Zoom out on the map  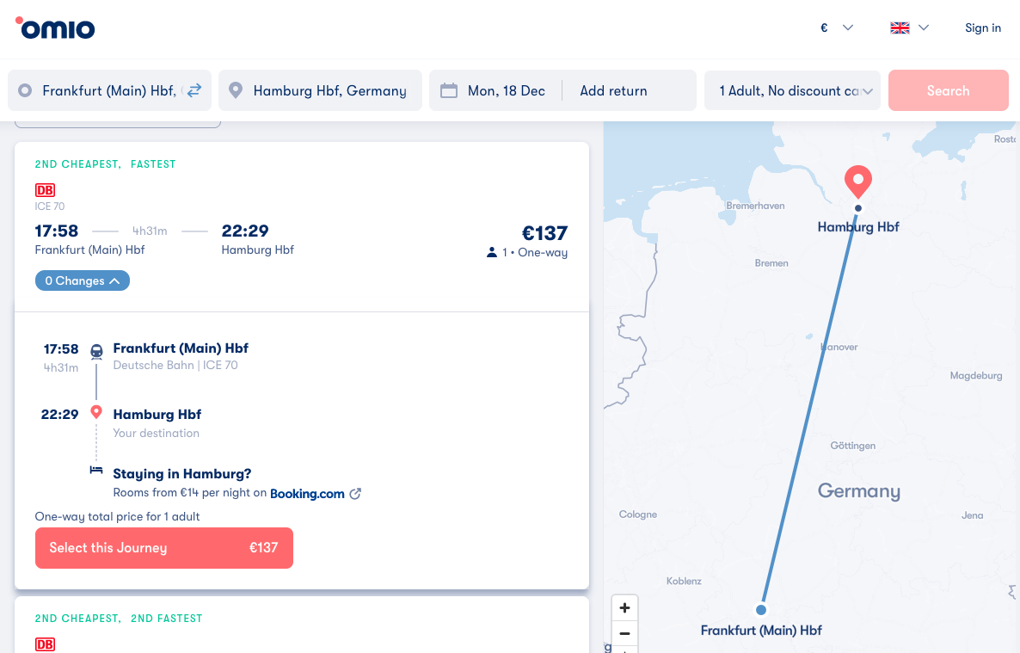click(624, 633)
